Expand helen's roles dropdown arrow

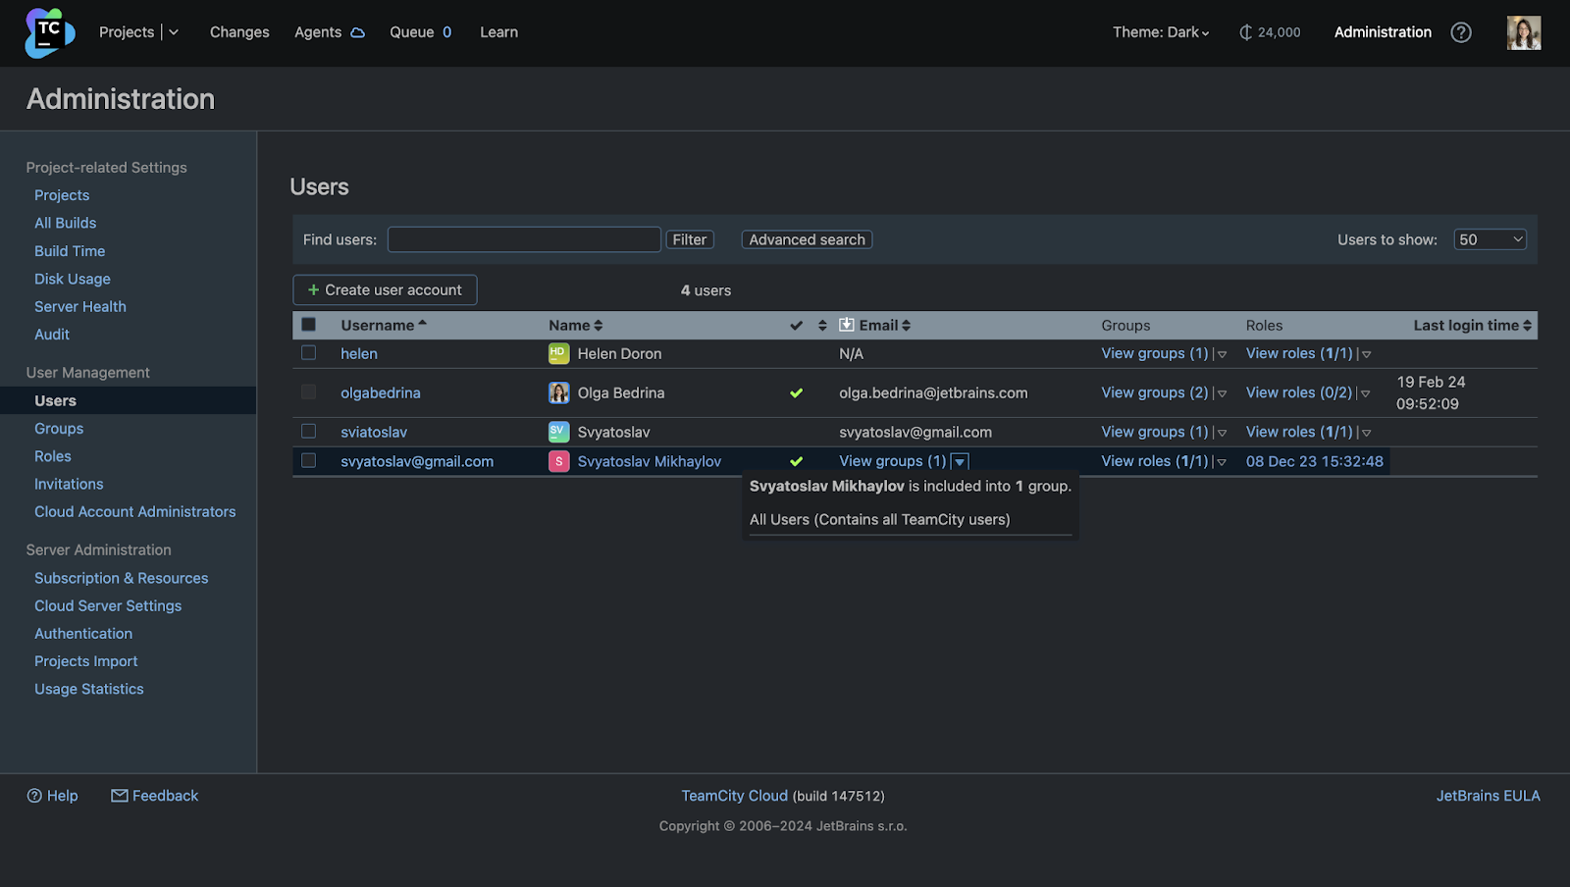[1366, 354]
